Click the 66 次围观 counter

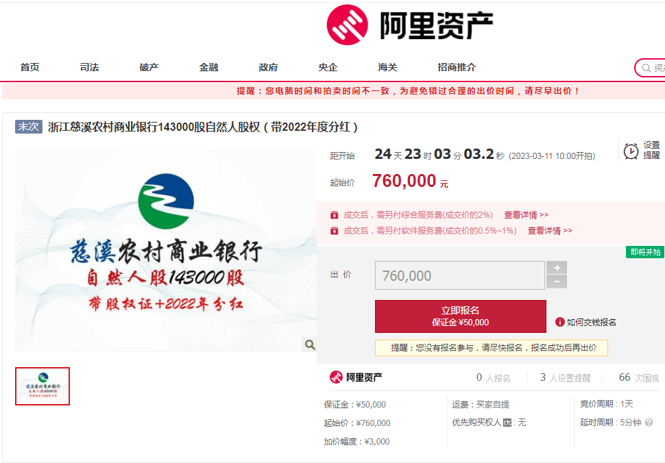tap(639, 377)
